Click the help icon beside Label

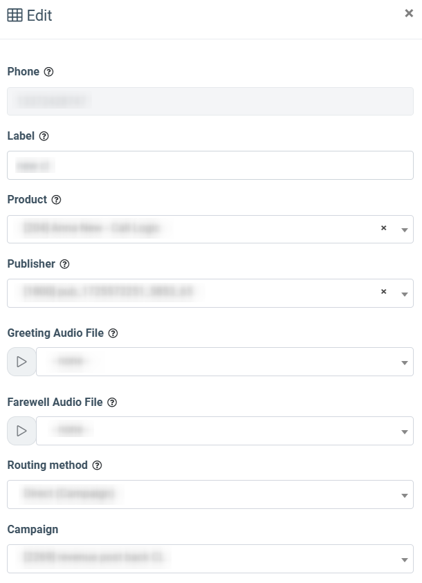point(44,136)
